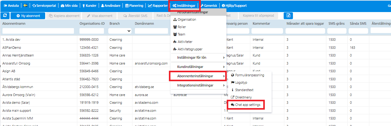Select the Avista Supermini MM row
The width and height of the screenshot is (391, 126).
point(195,118)
